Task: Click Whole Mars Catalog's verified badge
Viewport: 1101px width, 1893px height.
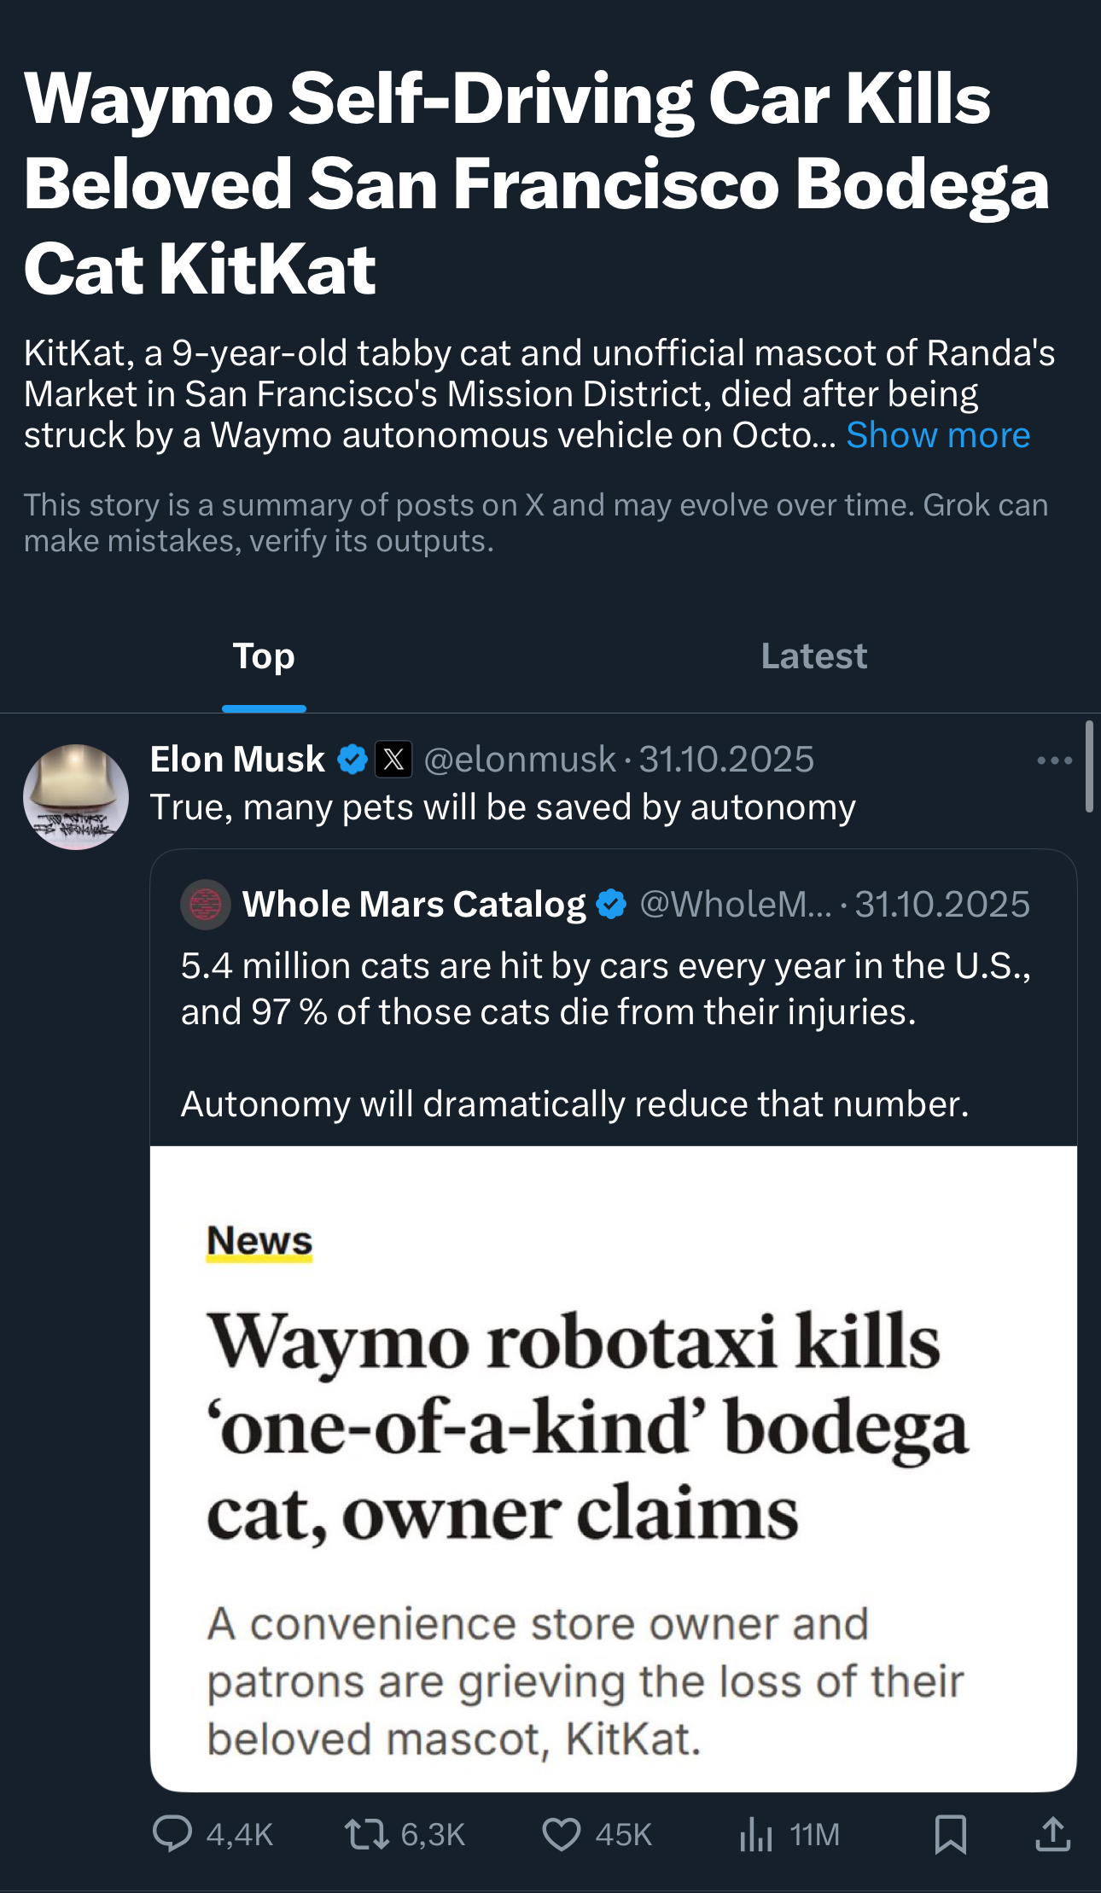Action: (611, 904)
